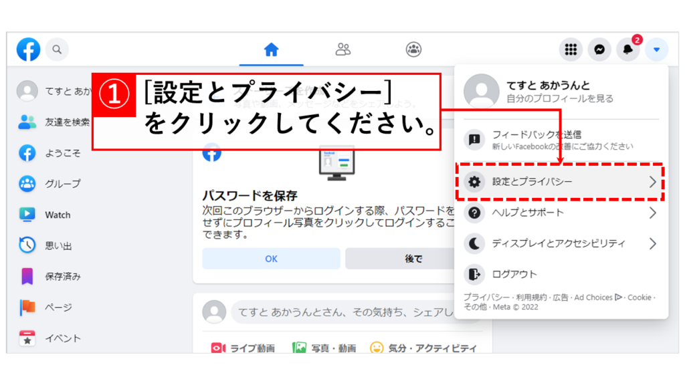The height and width of the screenshot is (385, 685).
Task: Open ディスプレイとアクセシビリティ menu item
Action: 561,243
